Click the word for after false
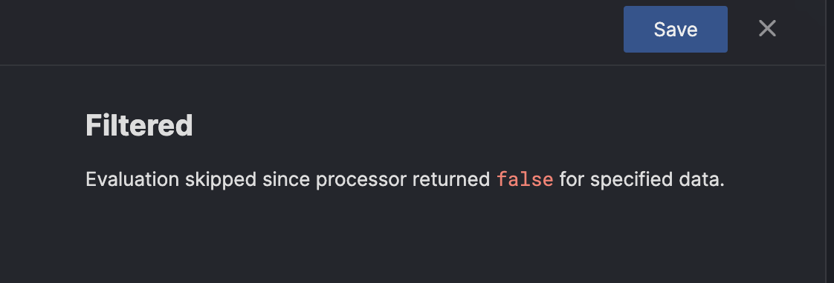This screenshot has width=834, height=283. coord(572,180)
